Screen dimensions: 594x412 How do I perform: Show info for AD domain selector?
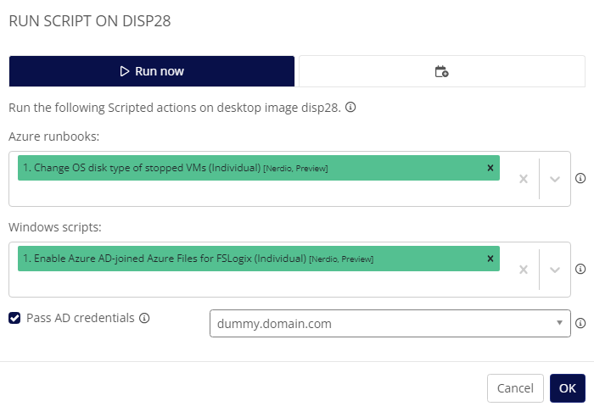pyautogui.click(x=580, y=323)
